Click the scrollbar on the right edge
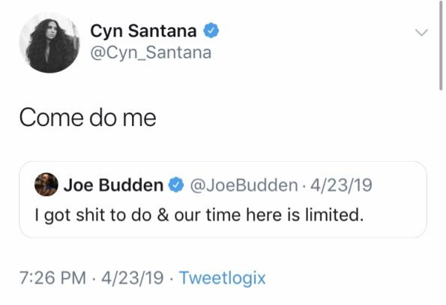446x305 pixels. click(440, 46)
